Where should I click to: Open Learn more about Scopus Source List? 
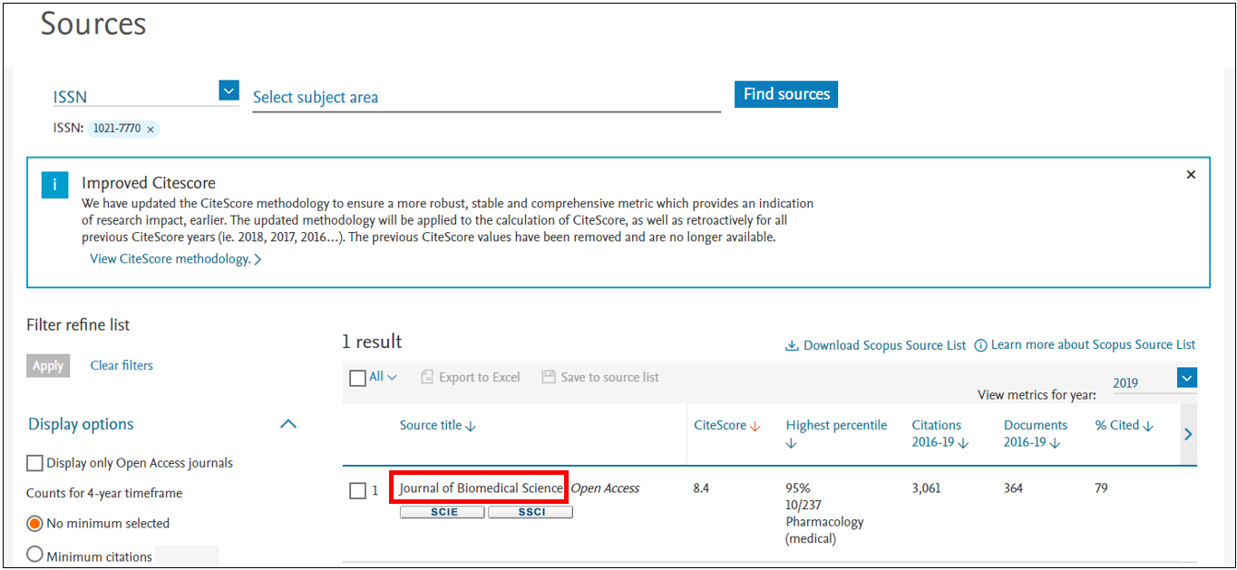(x=1085, y=344)
